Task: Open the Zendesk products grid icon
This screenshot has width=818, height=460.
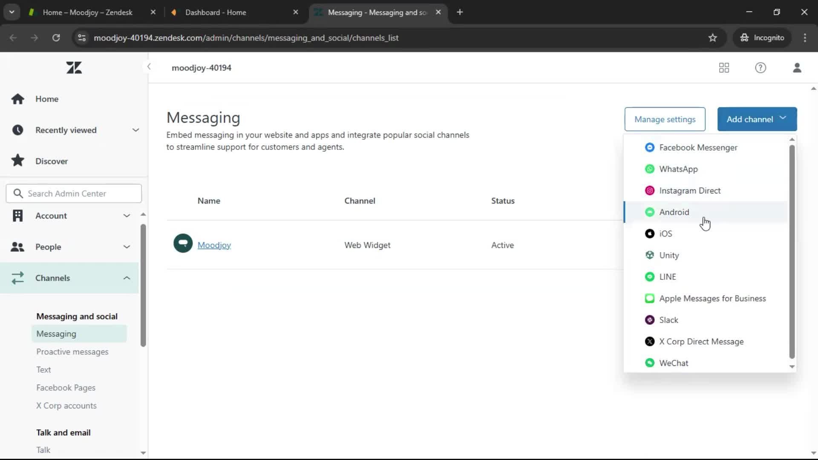Action: [x=724, y=68]
